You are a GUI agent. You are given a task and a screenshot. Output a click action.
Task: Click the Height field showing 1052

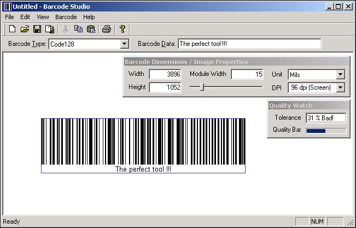(165, 87)
